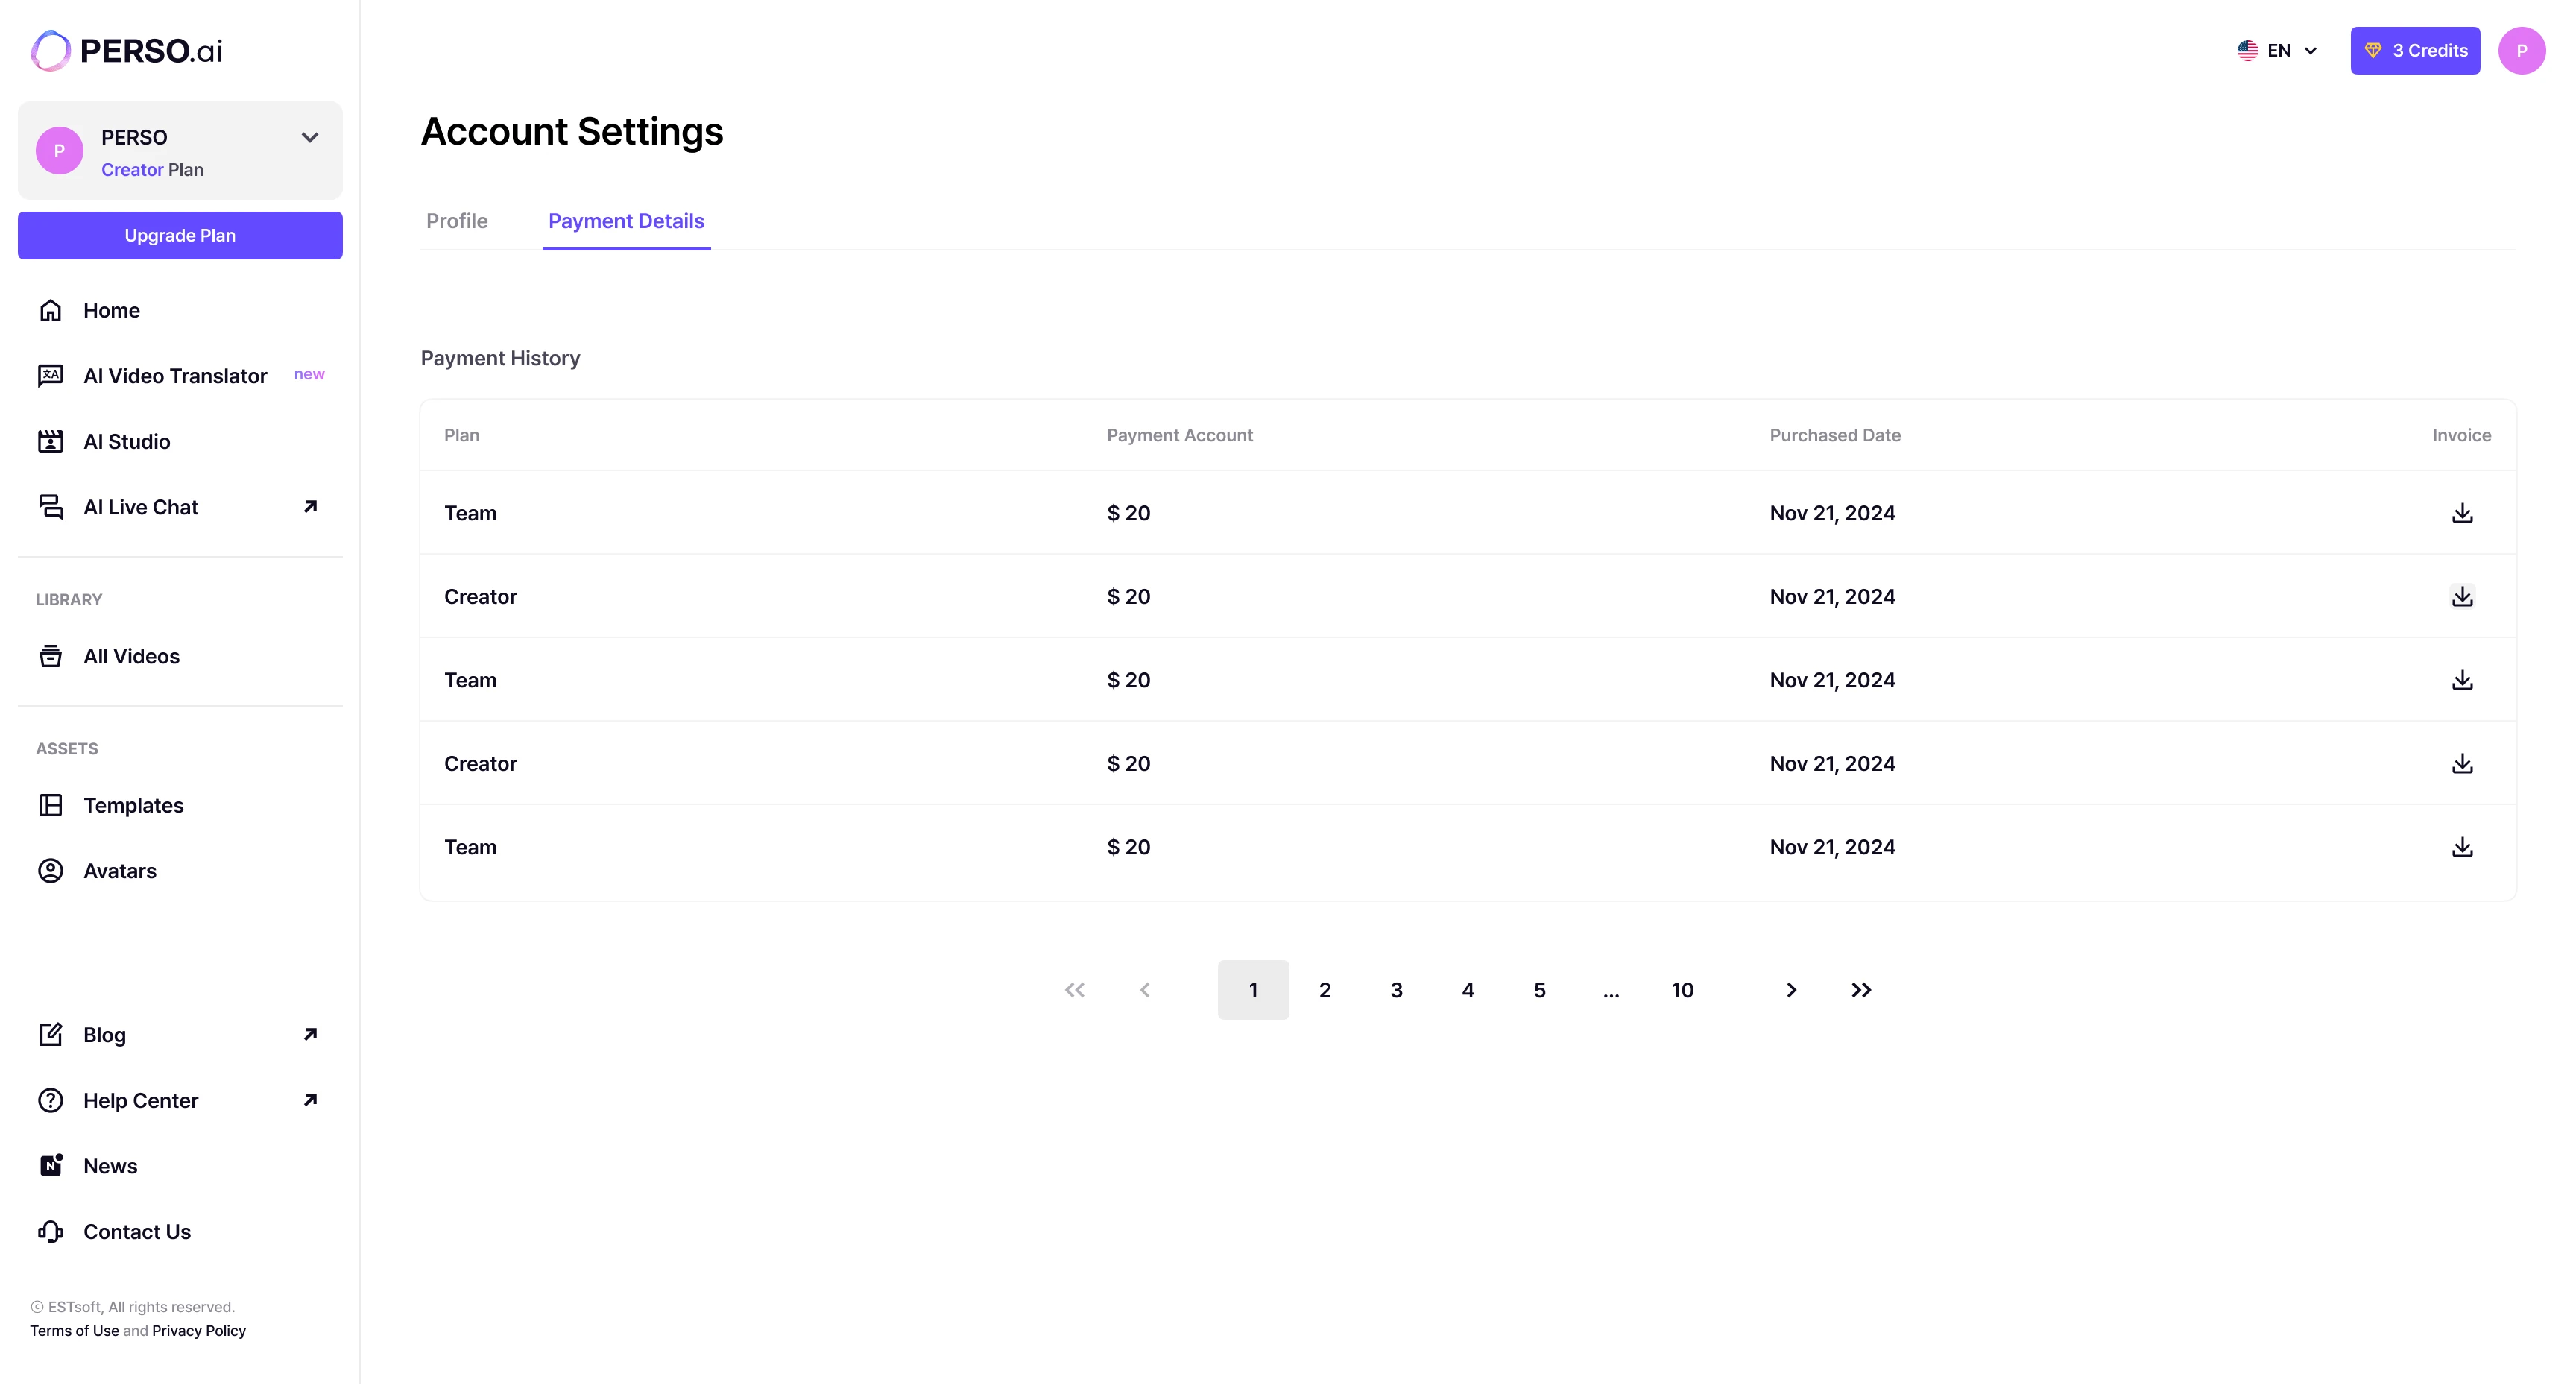
Task: Go to page 2
Action: click(1325, 990)
